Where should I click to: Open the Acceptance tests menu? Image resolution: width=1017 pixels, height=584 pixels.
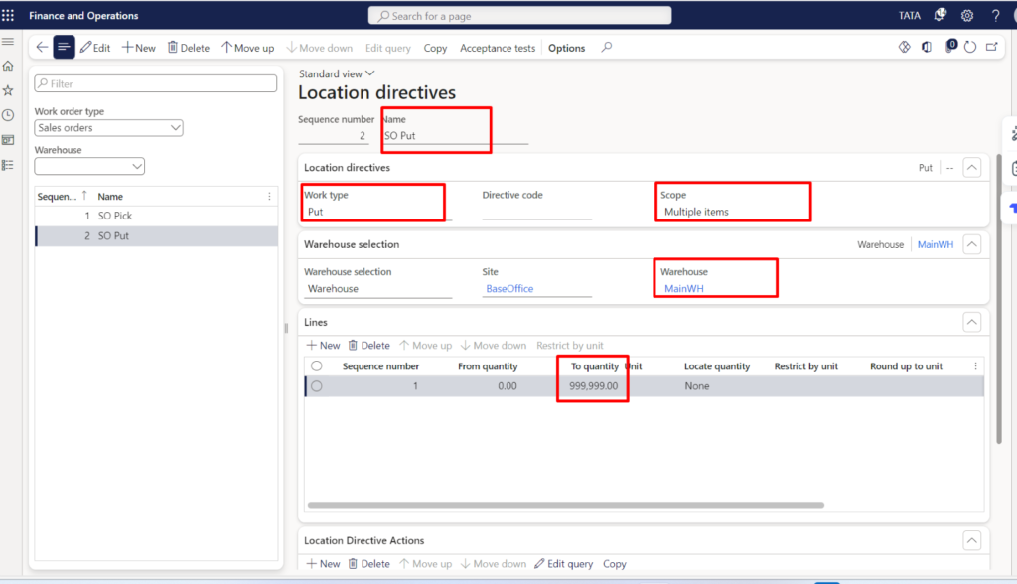click(498, 48)
